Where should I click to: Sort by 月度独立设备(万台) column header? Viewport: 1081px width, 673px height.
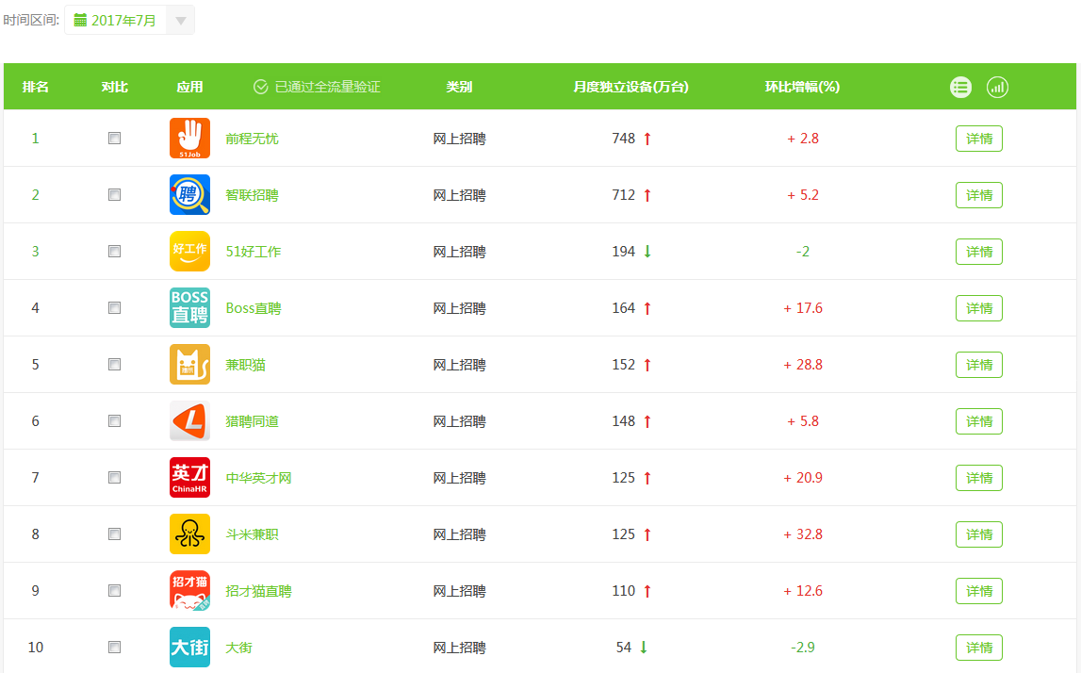point(631,87)
